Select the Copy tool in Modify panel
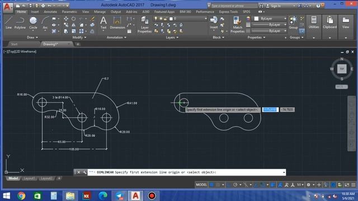 coord(66,25)
